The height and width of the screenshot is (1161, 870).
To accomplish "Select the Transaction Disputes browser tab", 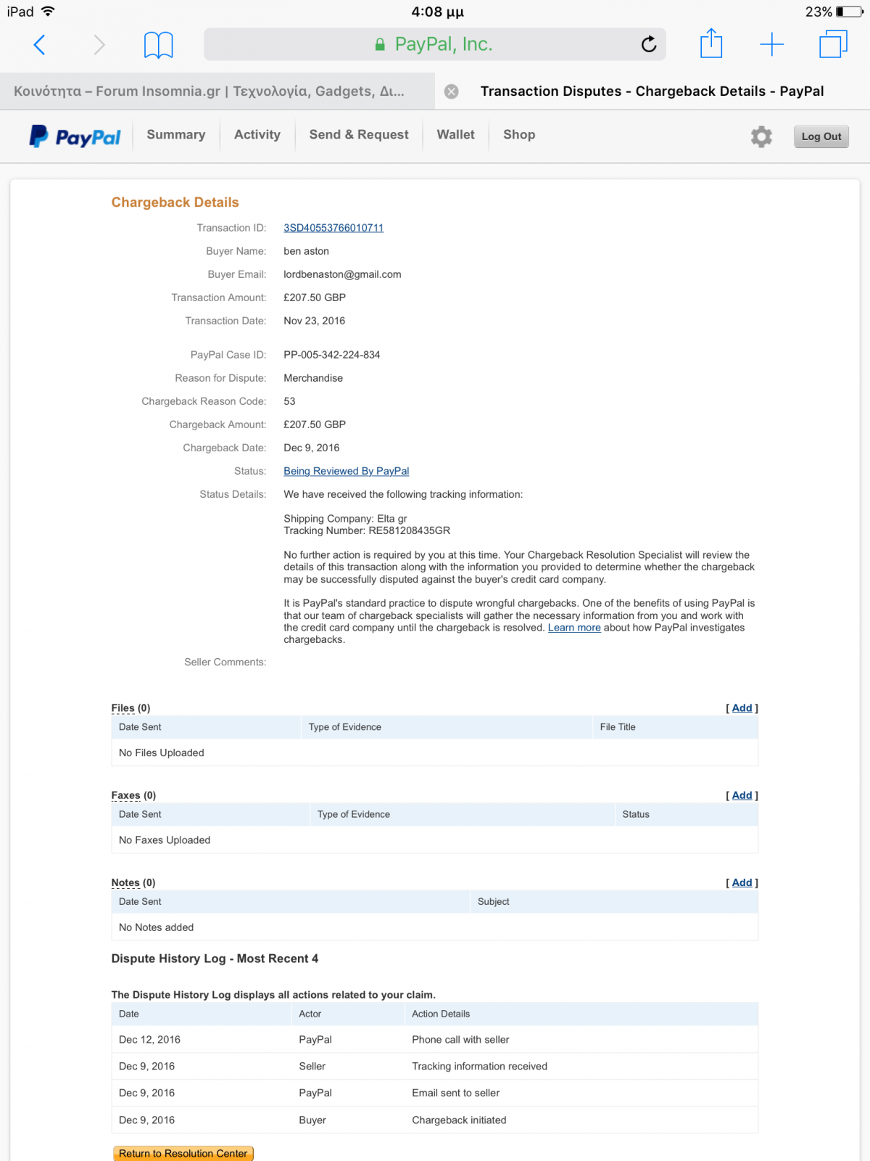I will (652, 91).
